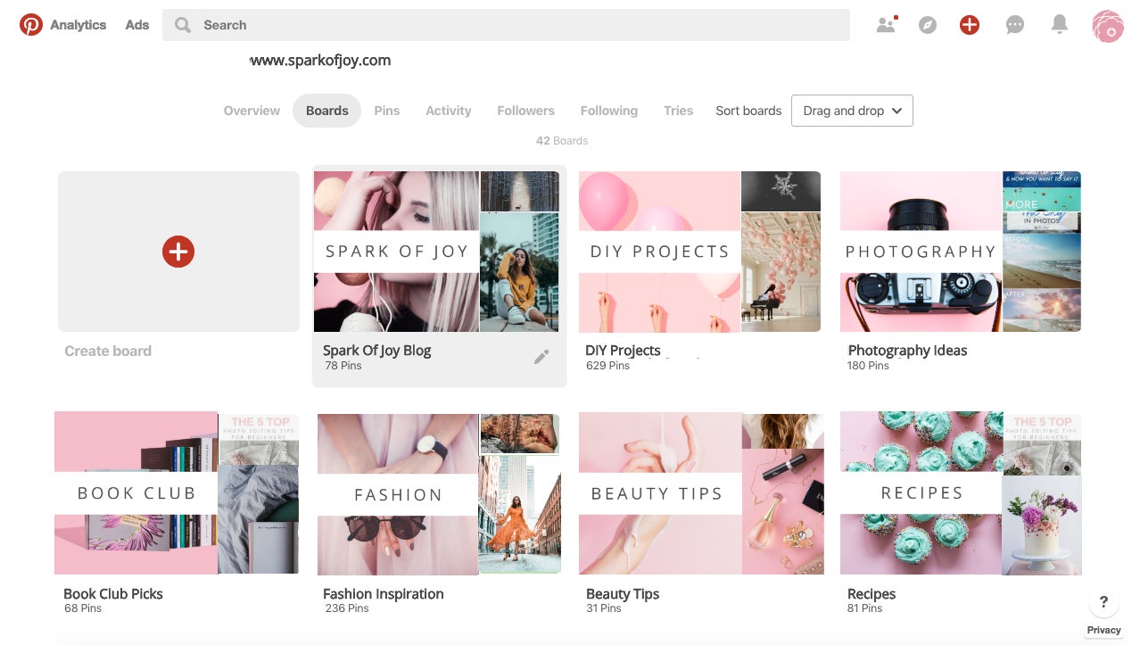Image resolution: width=1140 pixels, height=645 pixels.
Task: Open the Drag and drop sort dropdown
Action: pyautogui.click(x=851, y=111)
